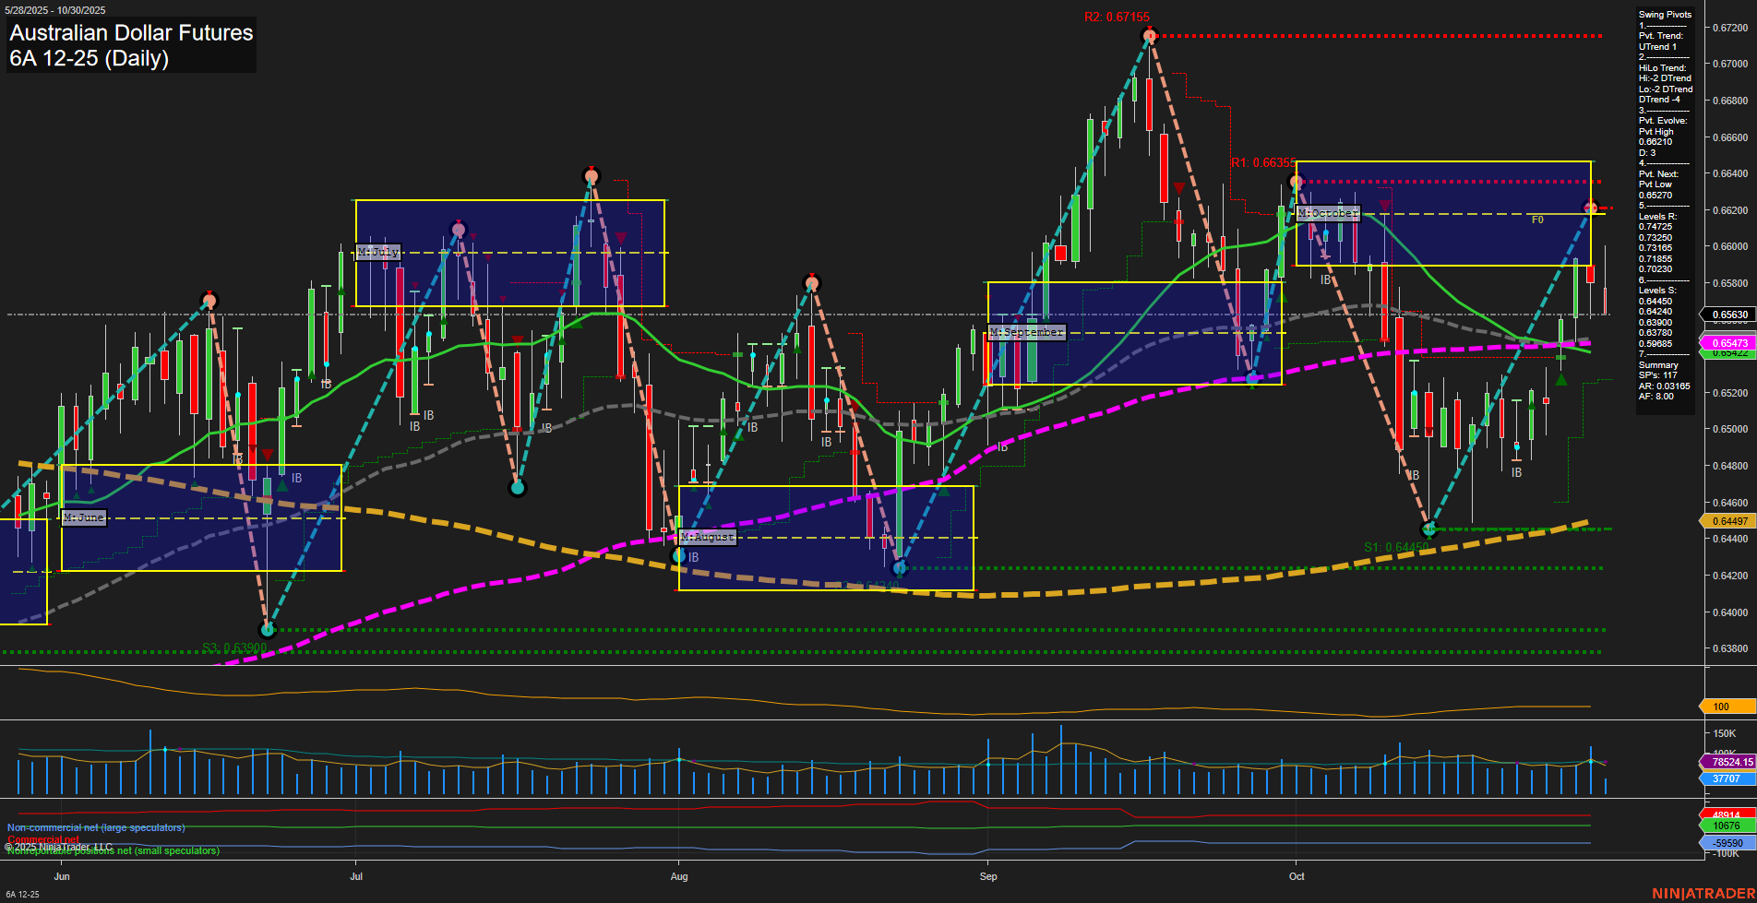Click the swing pivot high marker at R2

coord(1149,37)
